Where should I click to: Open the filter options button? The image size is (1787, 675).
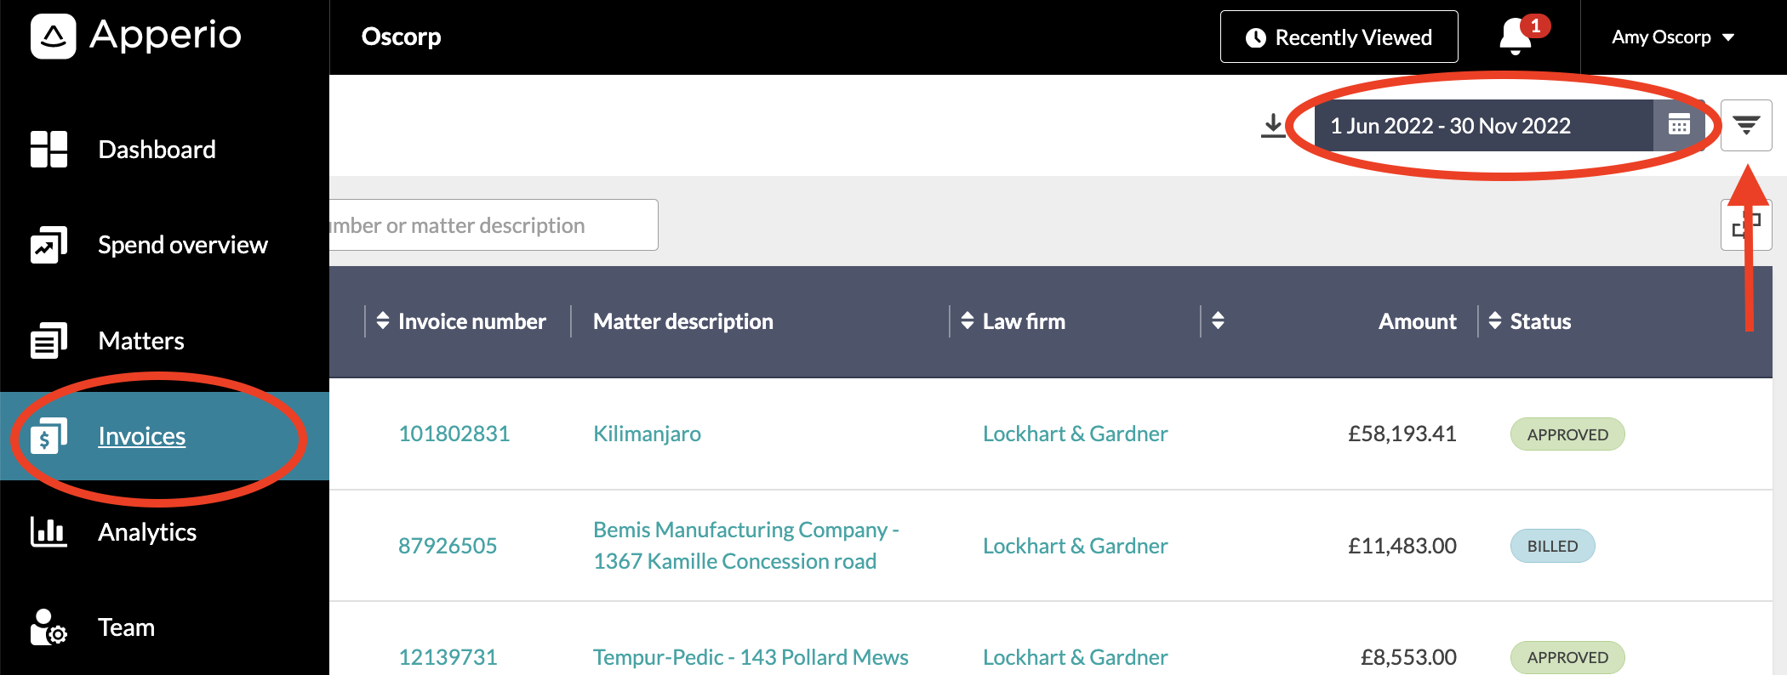point(1746,126)
